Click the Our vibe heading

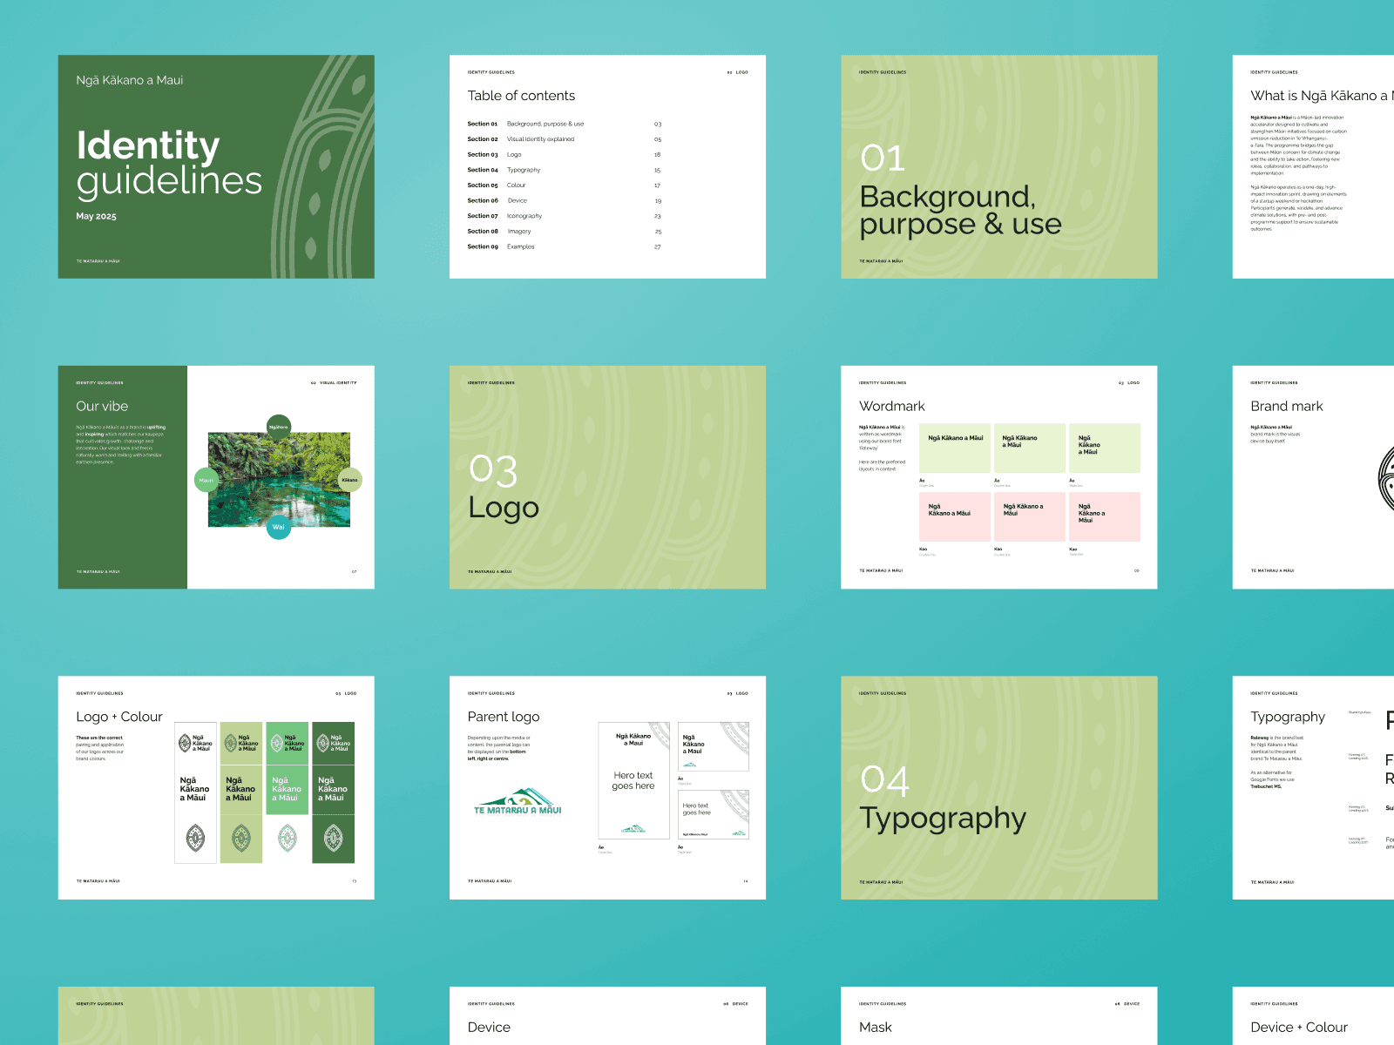coord(102,406)
